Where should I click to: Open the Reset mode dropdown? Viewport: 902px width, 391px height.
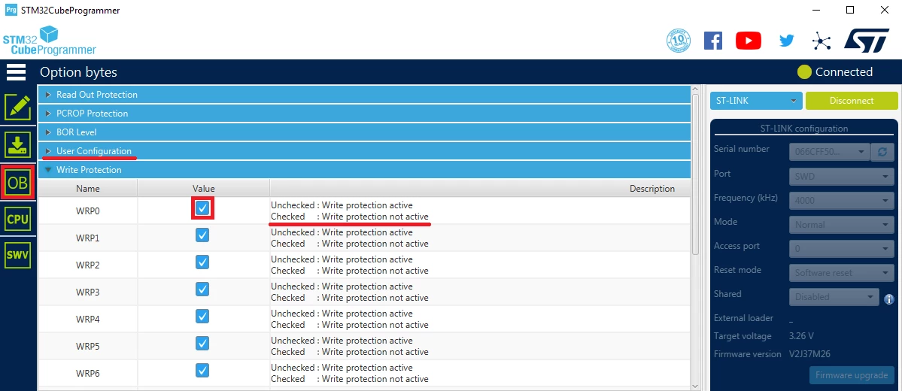coord(842,272)
